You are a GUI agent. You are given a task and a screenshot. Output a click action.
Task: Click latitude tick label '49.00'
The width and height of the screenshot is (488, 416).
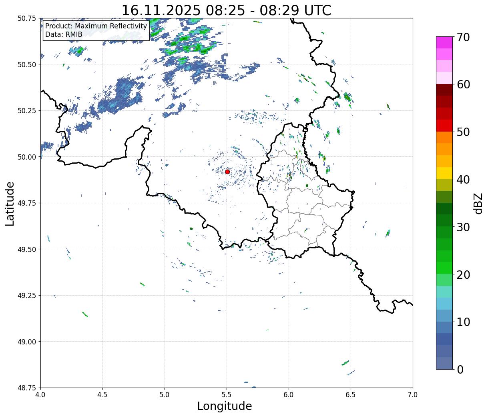pyautogui.click(x=27, y=342)
